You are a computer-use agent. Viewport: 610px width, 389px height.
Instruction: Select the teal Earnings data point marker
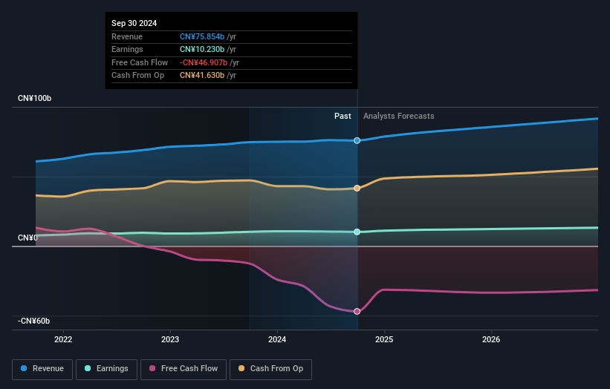coord(357,232)
